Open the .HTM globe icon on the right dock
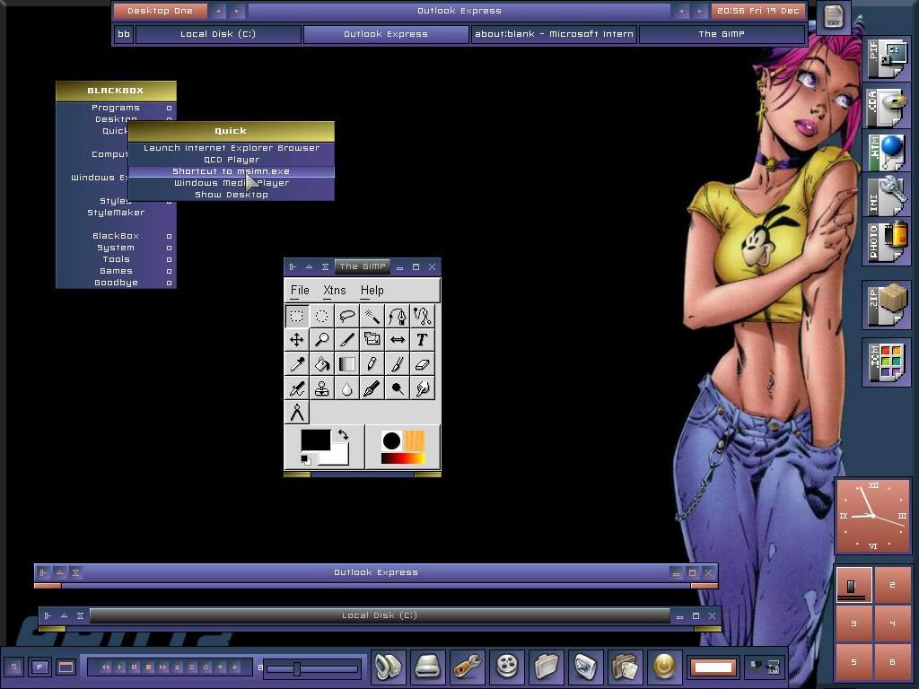 [x=887, y=153]
